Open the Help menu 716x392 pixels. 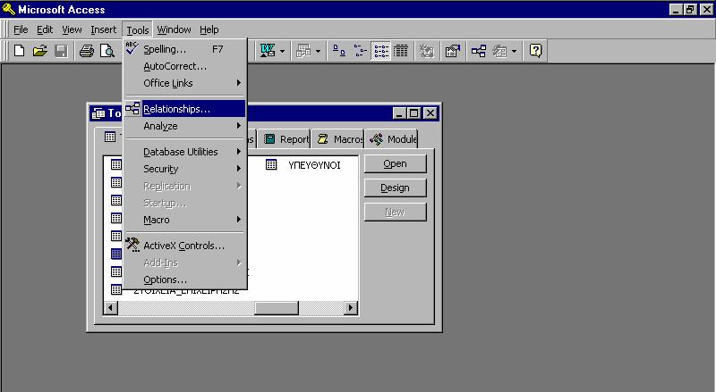(x=209, y=29)
